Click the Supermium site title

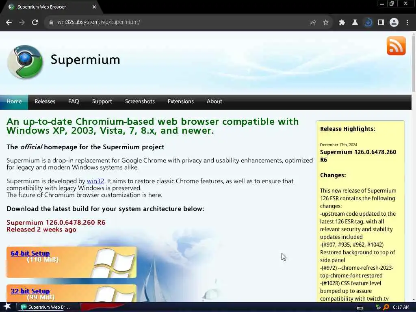[x=85, y=59]
